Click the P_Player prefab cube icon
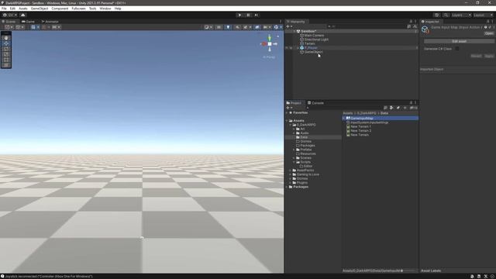 301,48
